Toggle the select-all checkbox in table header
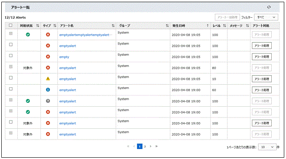 click(10, 25)
